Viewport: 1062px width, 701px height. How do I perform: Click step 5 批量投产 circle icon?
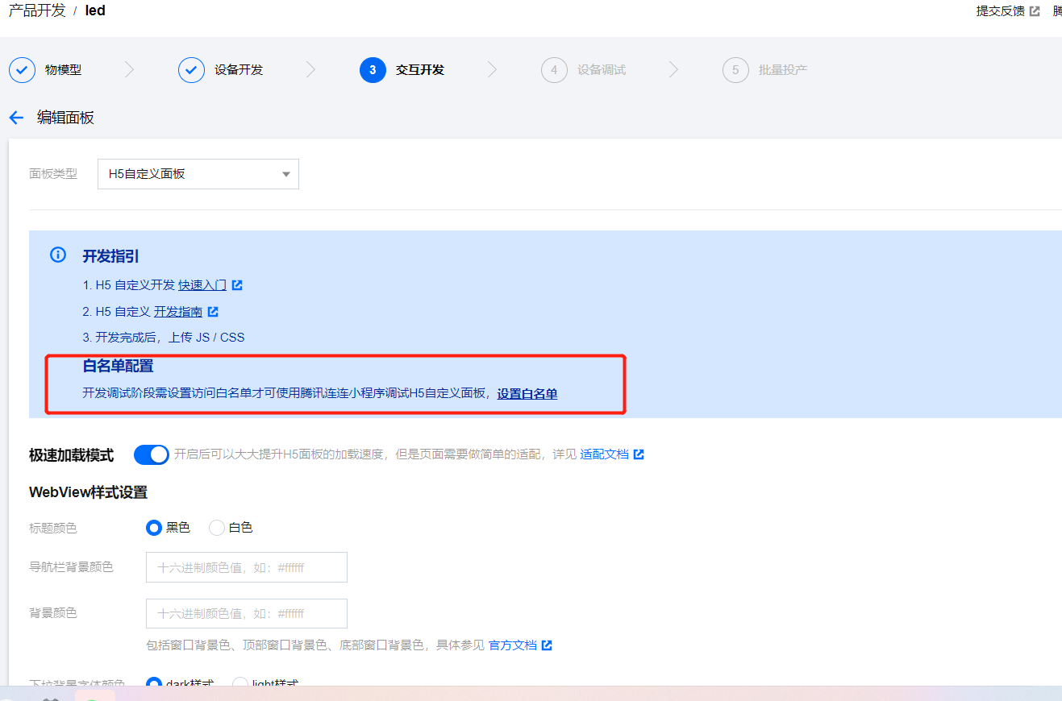point(735,70)
